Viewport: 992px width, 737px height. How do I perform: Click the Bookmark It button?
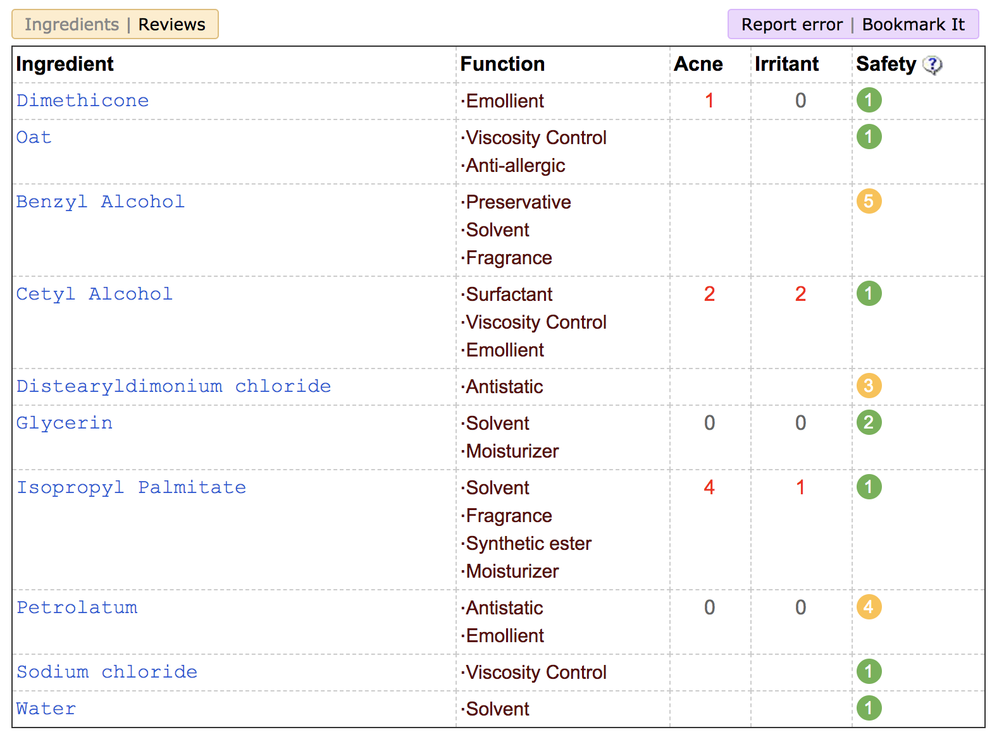914,24
